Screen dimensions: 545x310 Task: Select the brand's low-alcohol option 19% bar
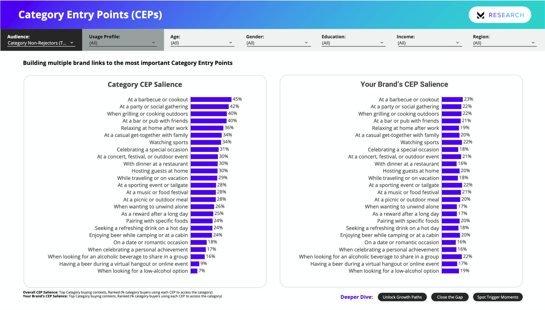[x=450, y=271]
